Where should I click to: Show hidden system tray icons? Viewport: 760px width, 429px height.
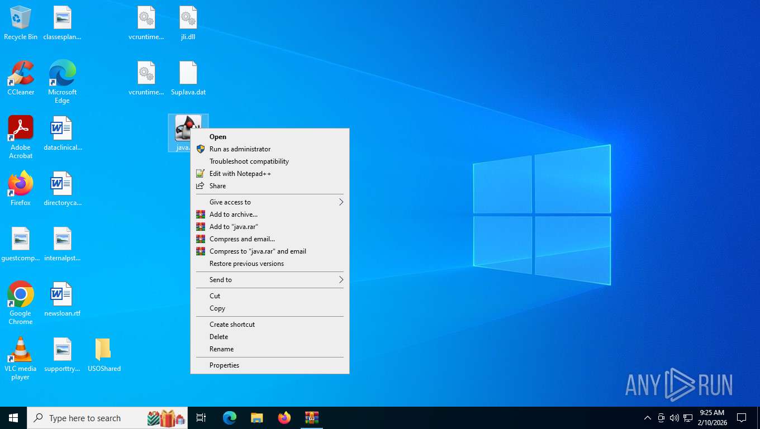[x=648, y=418]
